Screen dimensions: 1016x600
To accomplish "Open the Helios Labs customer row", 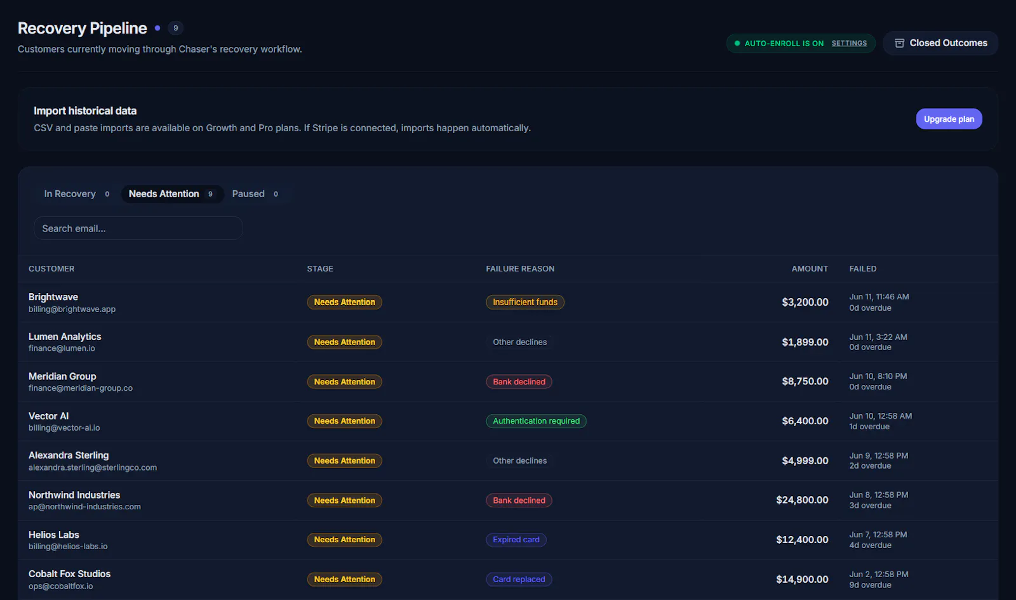I will click(508, 540).
